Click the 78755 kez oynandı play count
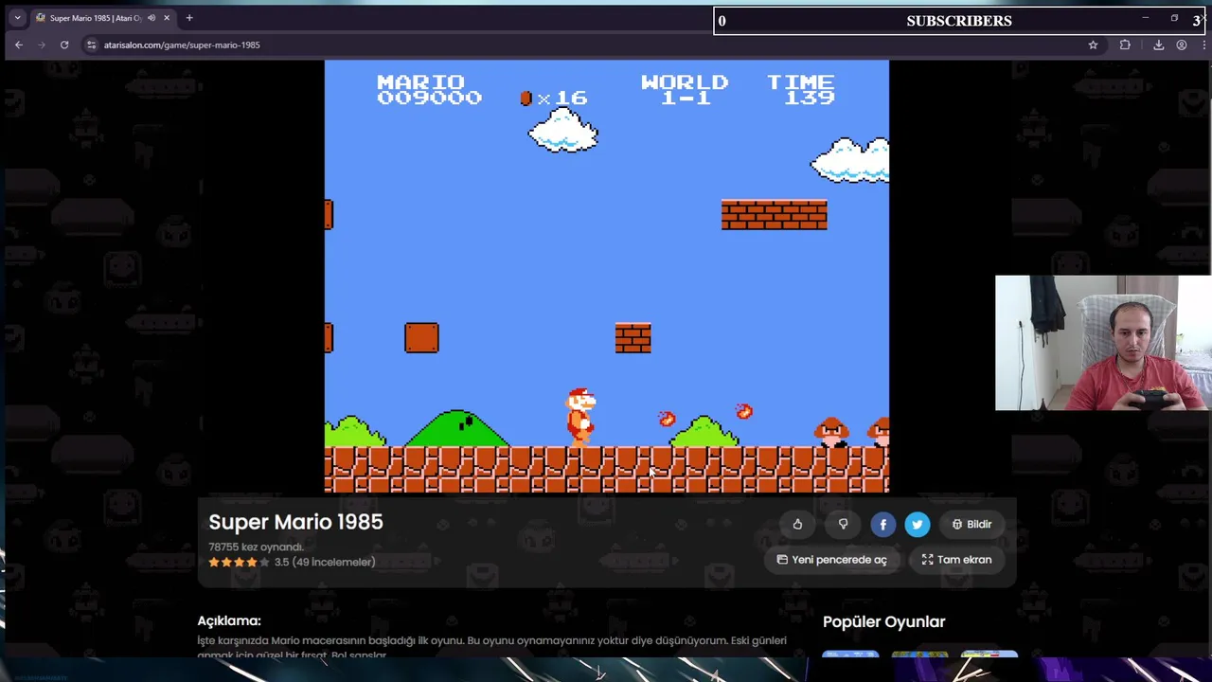Viewport: 1212px width, 682px height. pyautogui.click(x=256, y=547)
